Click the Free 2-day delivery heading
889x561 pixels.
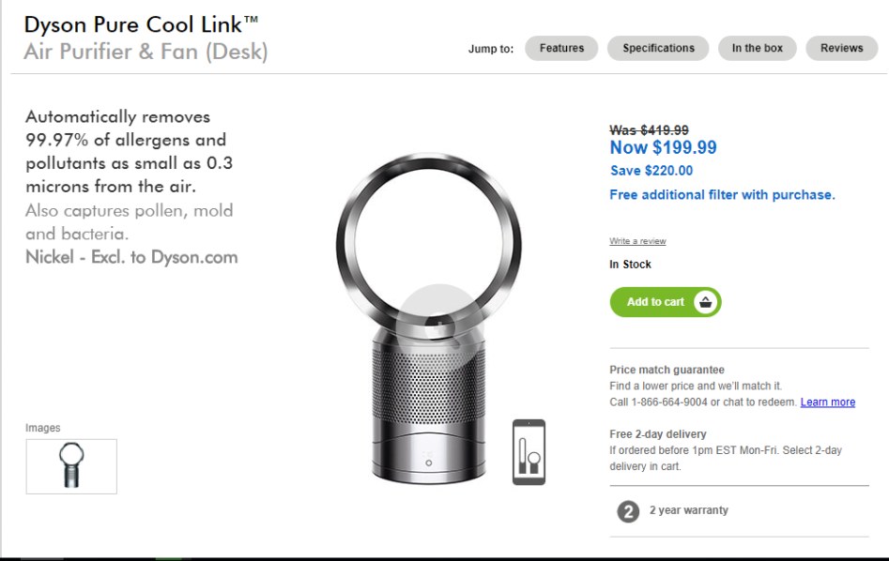658,434
